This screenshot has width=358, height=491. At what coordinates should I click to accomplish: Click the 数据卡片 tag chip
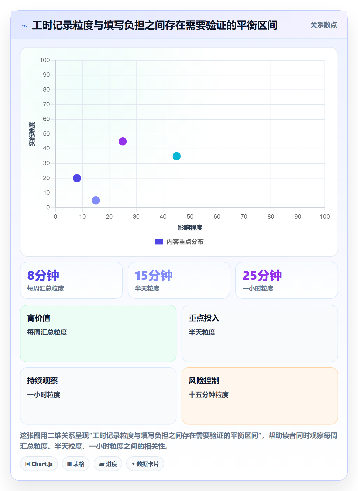[145, 464]
